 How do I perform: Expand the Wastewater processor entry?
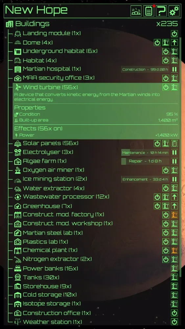[x=66, y=197]
